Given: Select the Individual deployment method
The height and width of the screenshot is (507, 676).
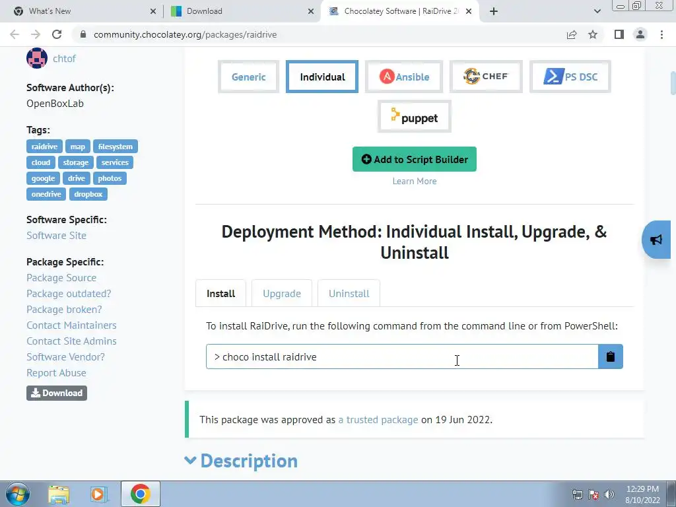Looking at the screenshot, I should pos(322,77).
